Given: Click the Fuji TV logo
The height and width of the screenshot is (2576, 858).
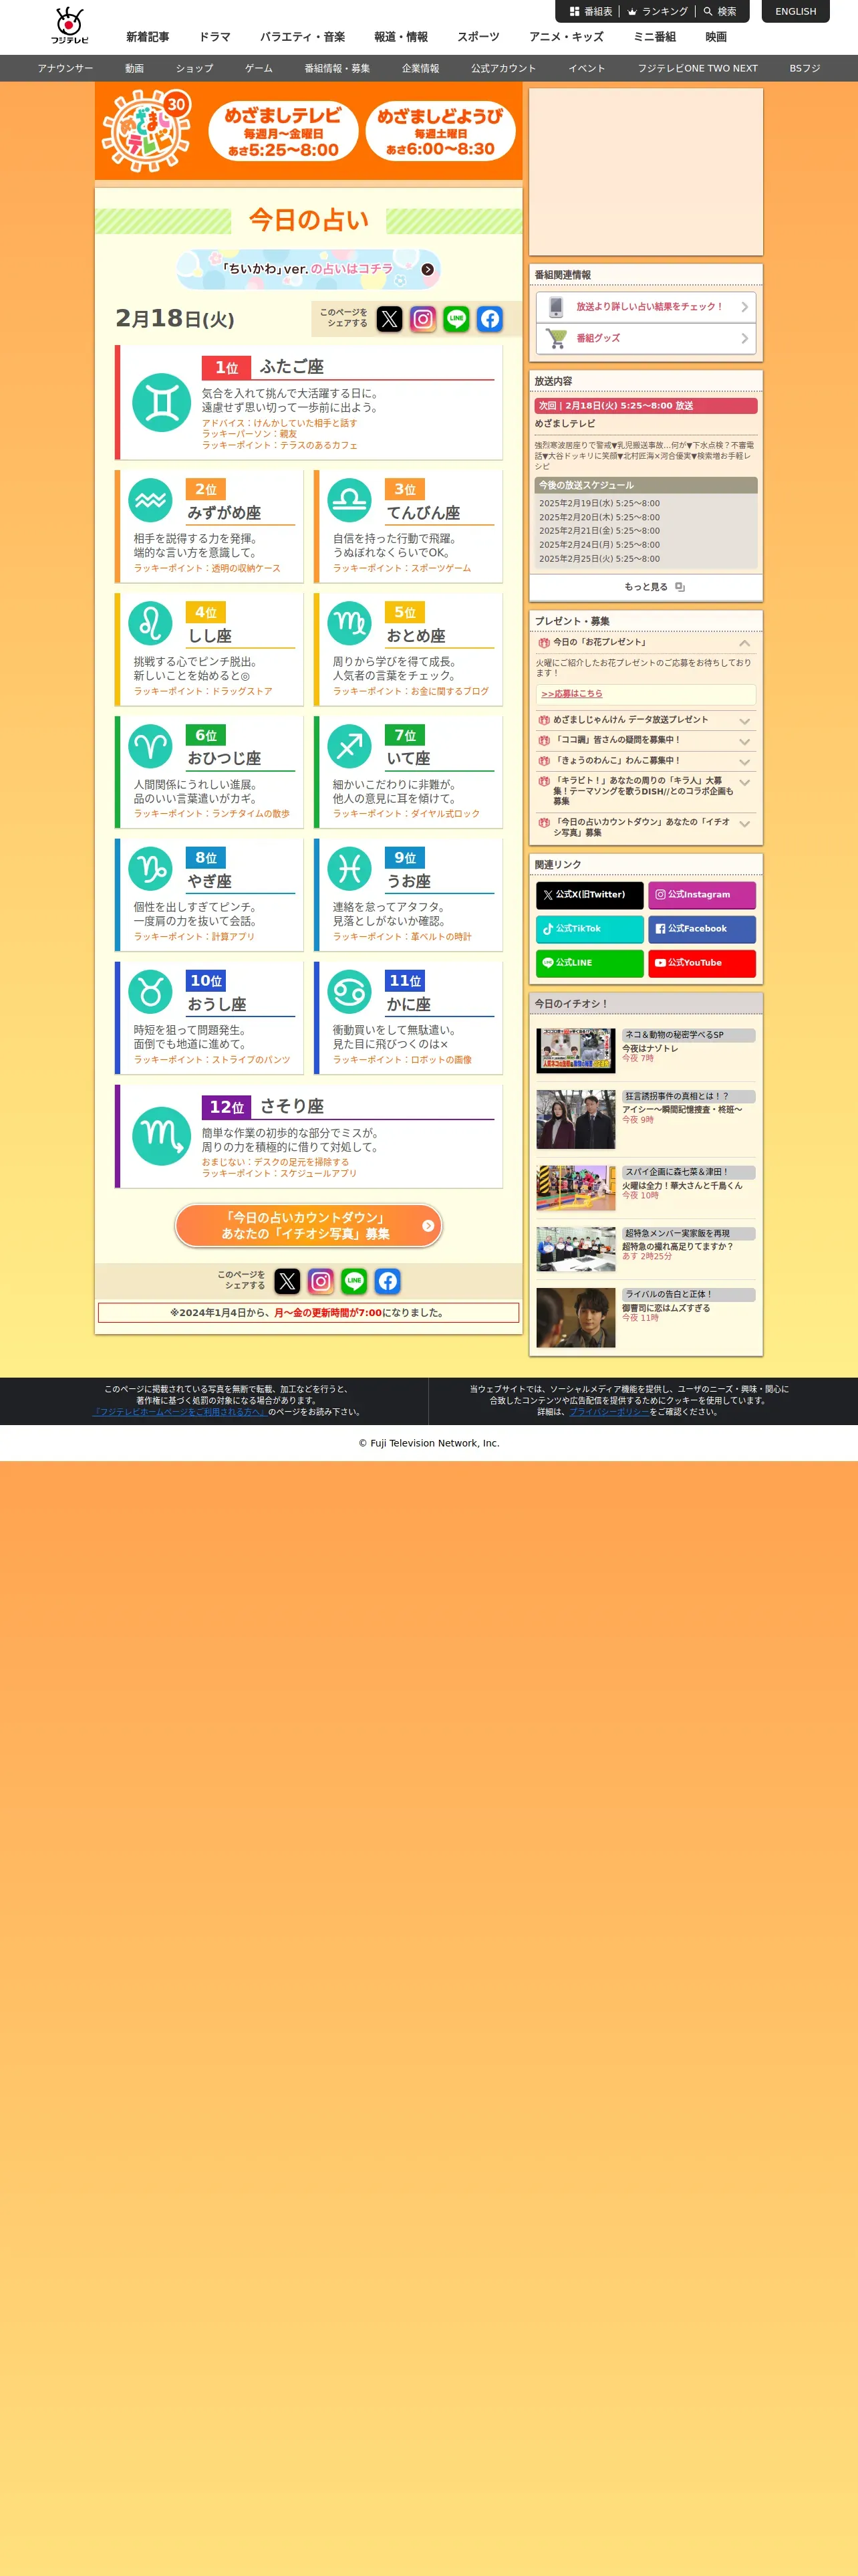Looking at the screenshot, I should click(x=70, y=26).
